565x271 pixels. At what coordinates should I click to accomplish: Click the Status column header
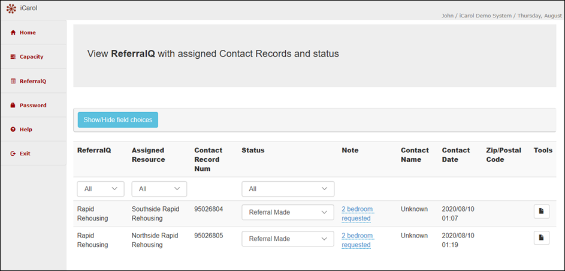coord(253,150)
